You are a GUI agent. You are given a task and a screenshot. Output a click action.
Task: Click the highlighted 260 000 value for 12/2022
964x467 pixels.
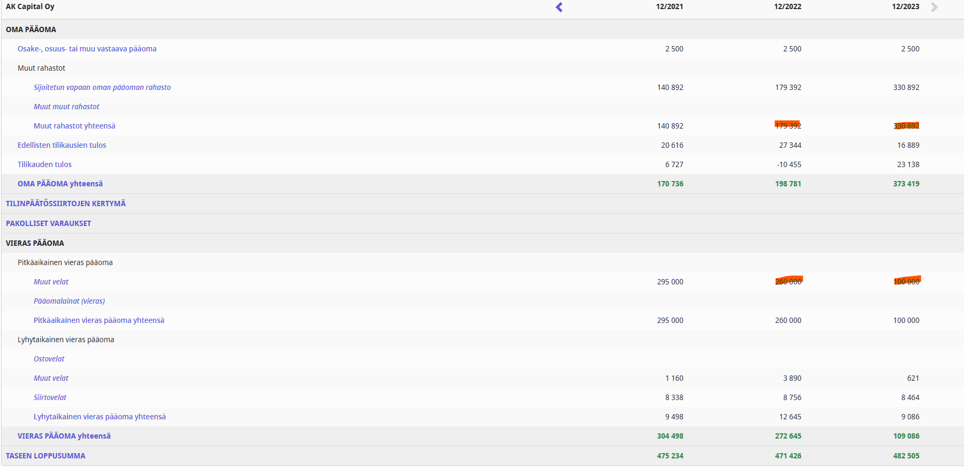click(788, 282)
